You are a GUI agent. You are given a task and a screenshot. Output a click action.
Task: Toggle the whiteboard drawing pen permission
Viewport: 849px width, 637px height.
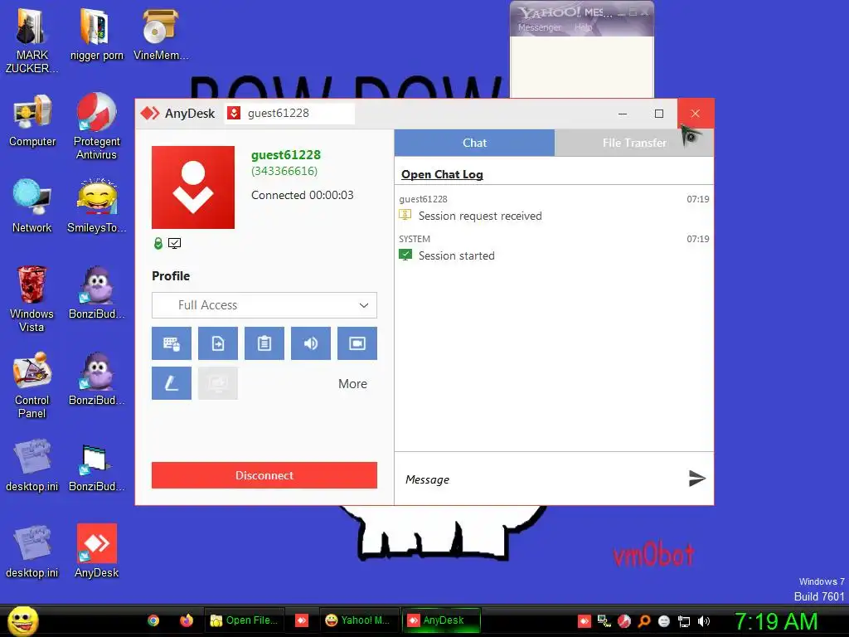coord(171,383)
